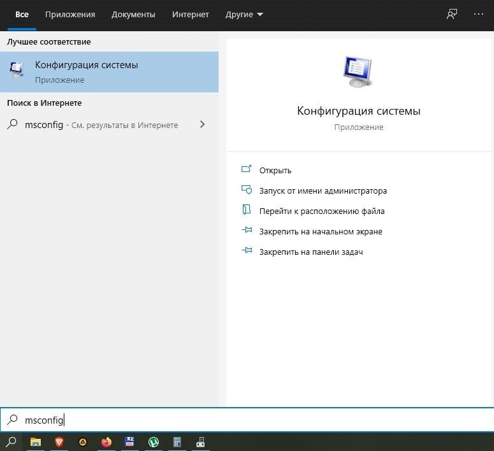Open the floppy disk app on taskbar
494x451 pixels.
coord(129,441)
